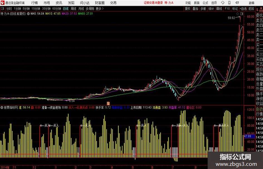Click the 证券交易未登录 login link
This screenshot has width=263, height=169.
(153, 3)
